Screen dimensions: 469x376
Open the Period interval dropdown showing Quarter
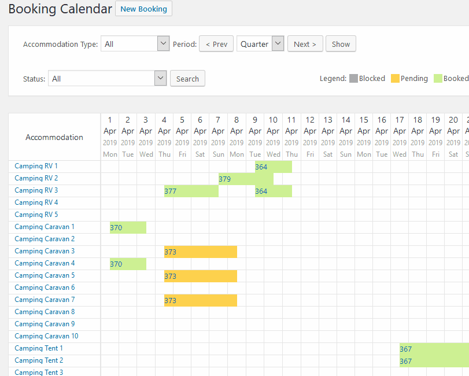pyautogui.click(x=260, y=43)
